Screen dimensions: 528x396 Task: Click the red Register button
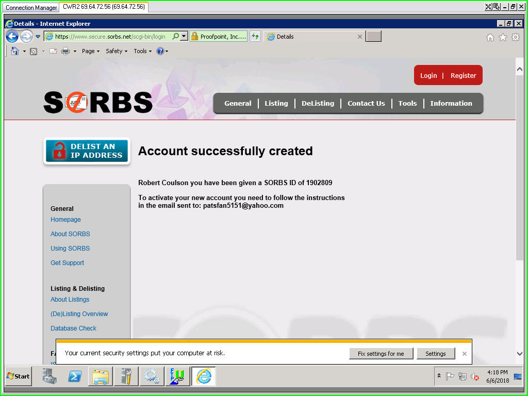pyautogui.click(x=464, y=75)
